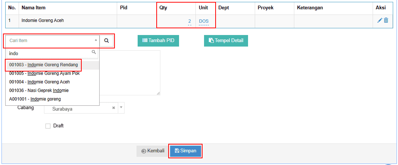The height and width of the screenshot is (165, 398).
Task: Toggle the Draft checkbox
Action: point(48,126)
